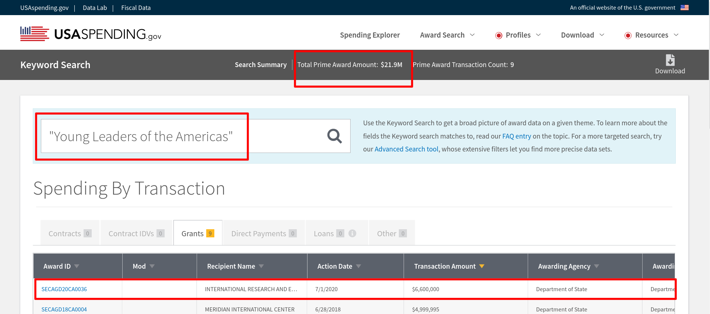
Task: Click the 7/1/2020 action date cell
Action: (355, 289)
